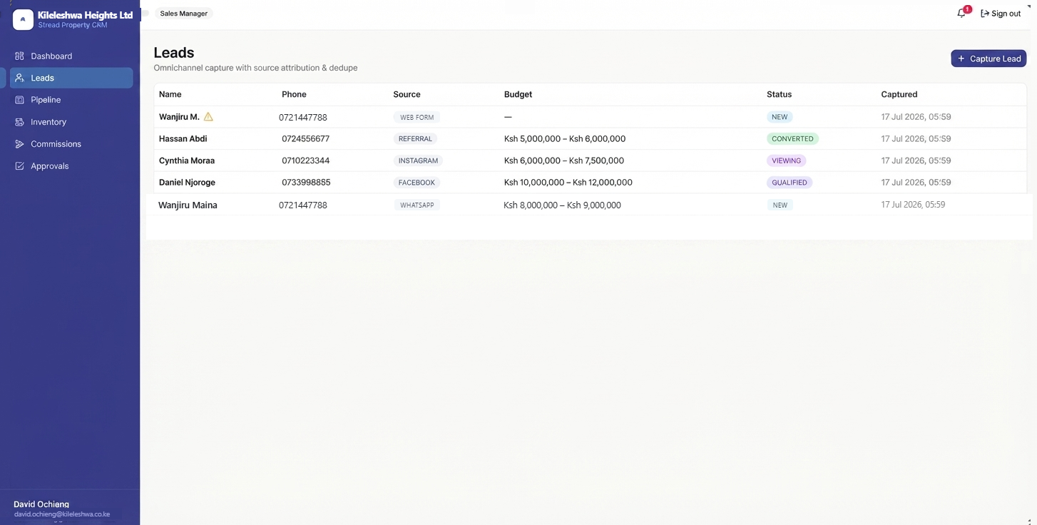Viewport: 1037px width, 525px height.
Task: Open the Hassan Abdi lead row
Action: pos(590,138)
